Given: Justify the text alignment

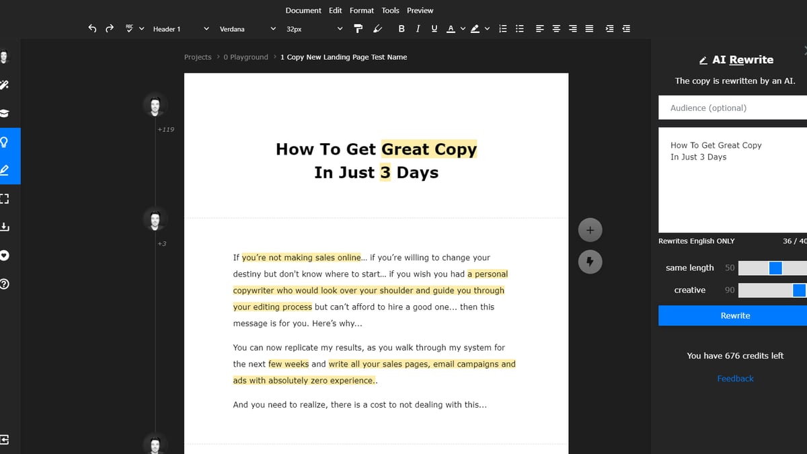Looking at the screenshot, I should point(589,29).
